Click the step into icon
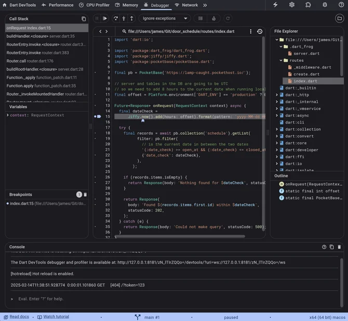 pyautogui.click(x=124, y=18)
